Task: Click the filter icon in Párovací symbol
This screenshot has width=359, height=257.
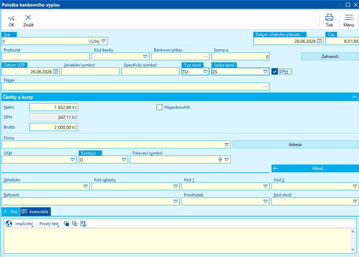Action: tap(220, 160)
